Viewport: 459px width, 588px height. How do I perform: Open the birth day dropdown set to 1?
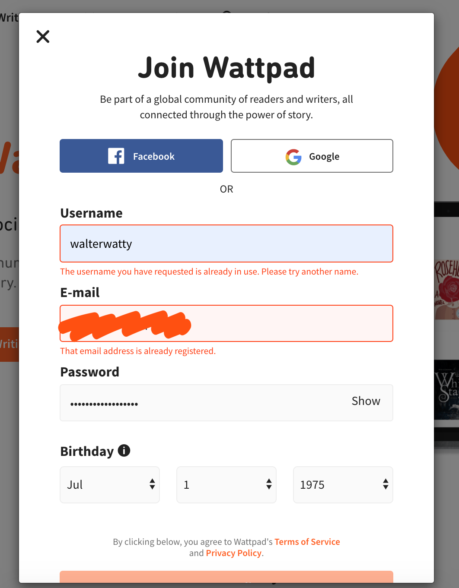pyautogui.click(x=226, y=484)
